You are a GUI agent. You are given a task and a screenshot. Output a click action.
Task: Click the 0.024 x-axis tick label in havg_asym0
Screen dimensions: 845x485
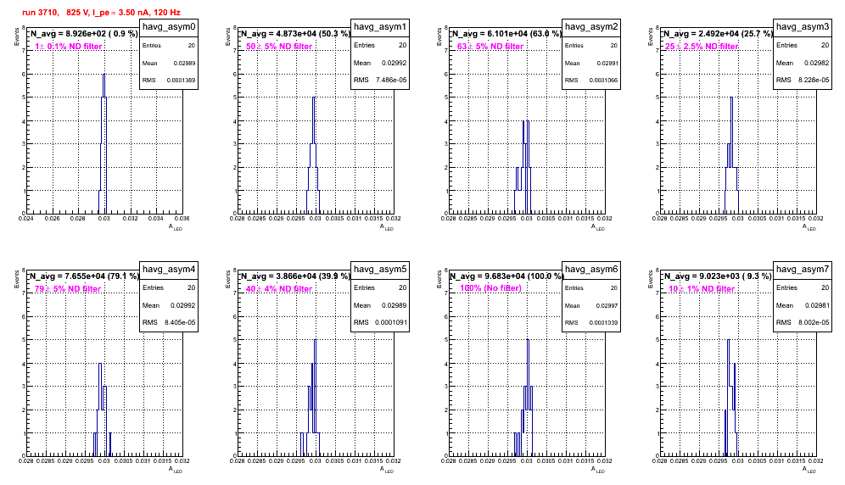click(x=25, y=219)
